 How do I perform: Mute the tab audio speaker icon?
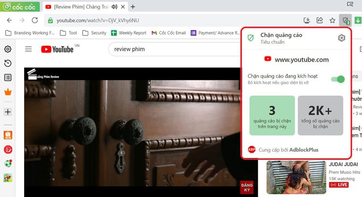pyautogui.click(x=114, y=7)
